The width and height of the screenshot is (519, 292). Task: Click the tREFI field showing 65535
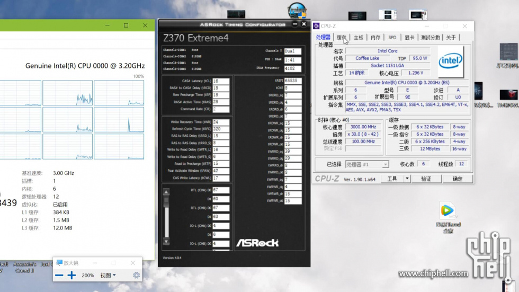[x=292, y=81]
